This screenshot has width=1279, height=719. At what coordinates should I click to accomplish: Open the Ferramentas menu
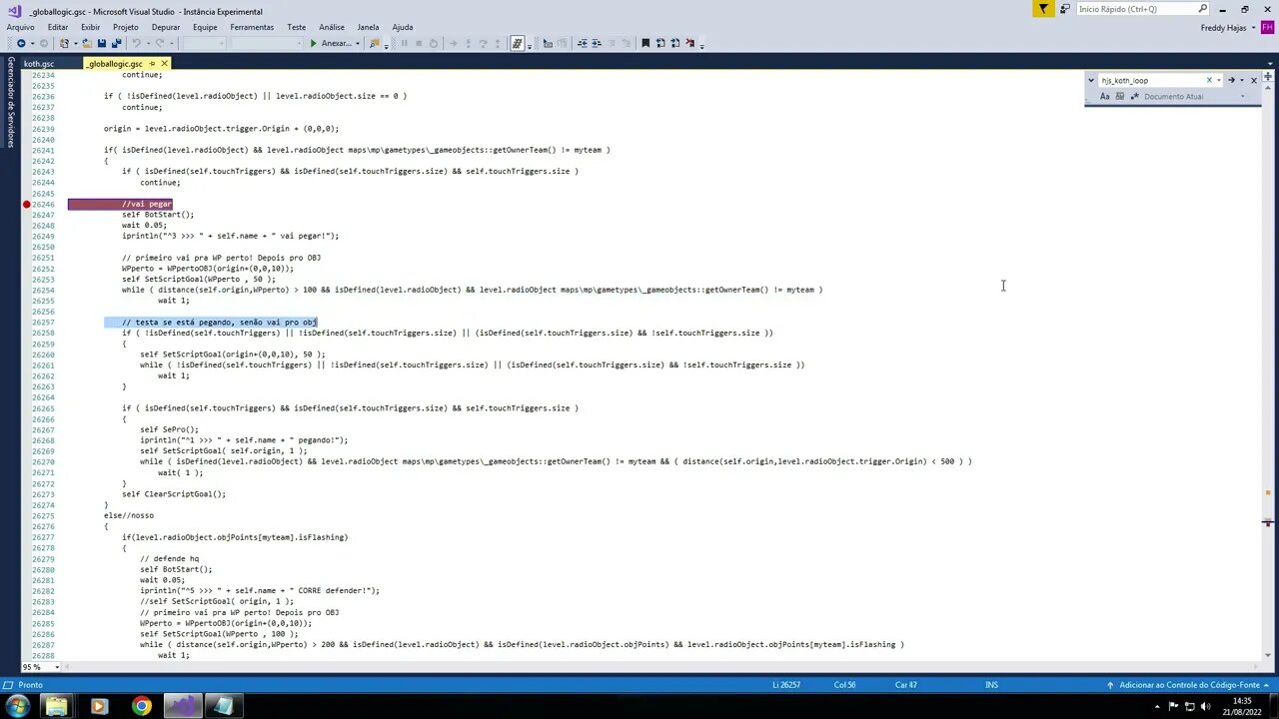coord(252,27)
